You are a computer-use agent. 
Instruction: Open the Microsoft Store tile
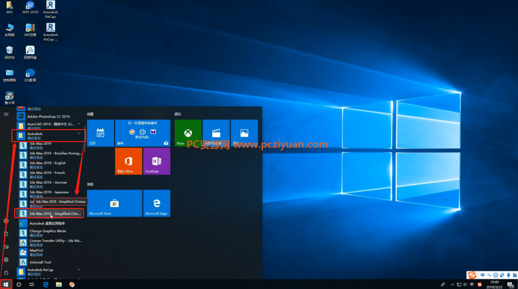[x=114, y=203]
